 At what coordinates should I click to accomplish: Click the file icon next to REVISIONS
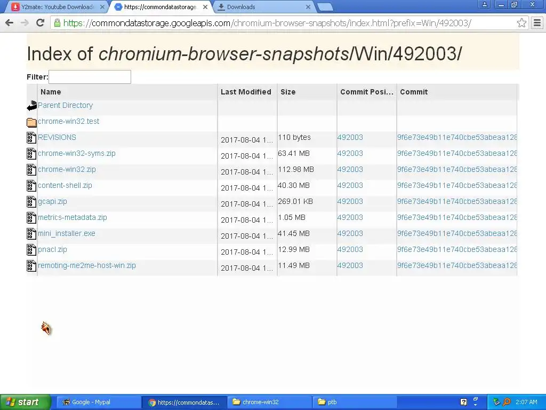pyautogui.click(x=31, y=138)
